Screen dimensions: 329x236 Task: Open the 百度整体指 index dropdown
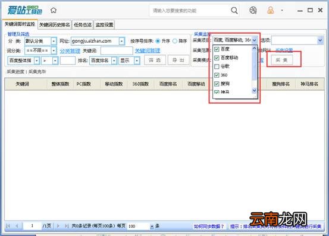point(37,60)
